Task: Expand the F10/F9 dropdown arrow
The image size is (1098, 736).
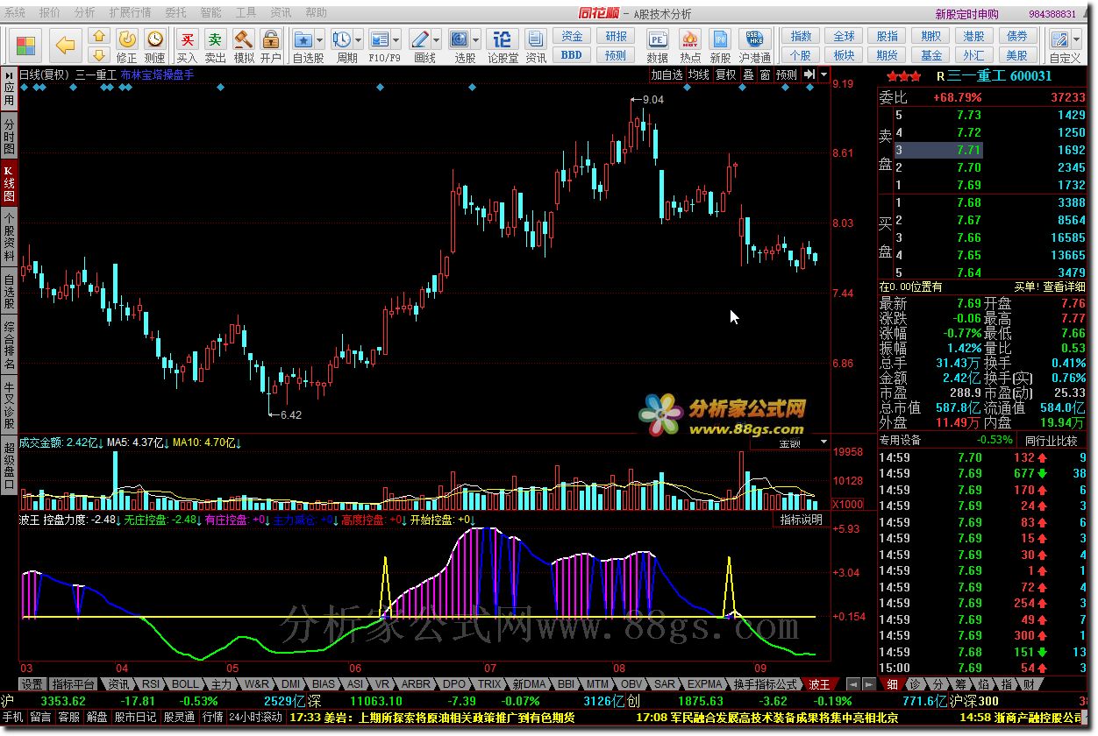Action: tap(396, 40)
